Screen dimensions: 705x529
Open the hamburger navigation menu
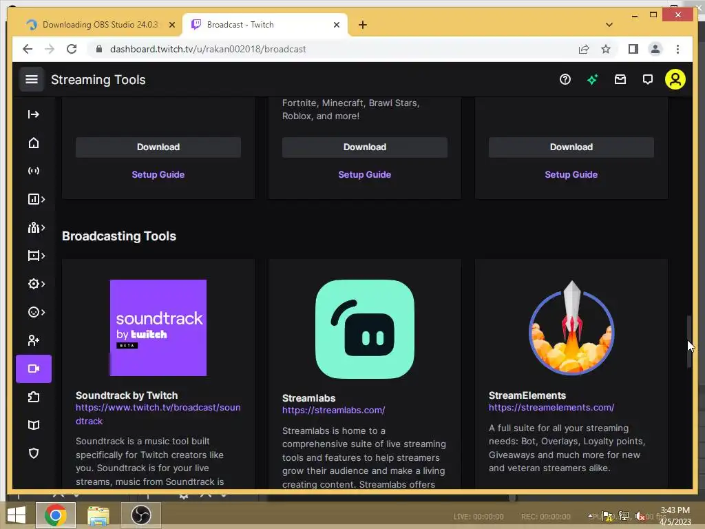coord(32,80)
